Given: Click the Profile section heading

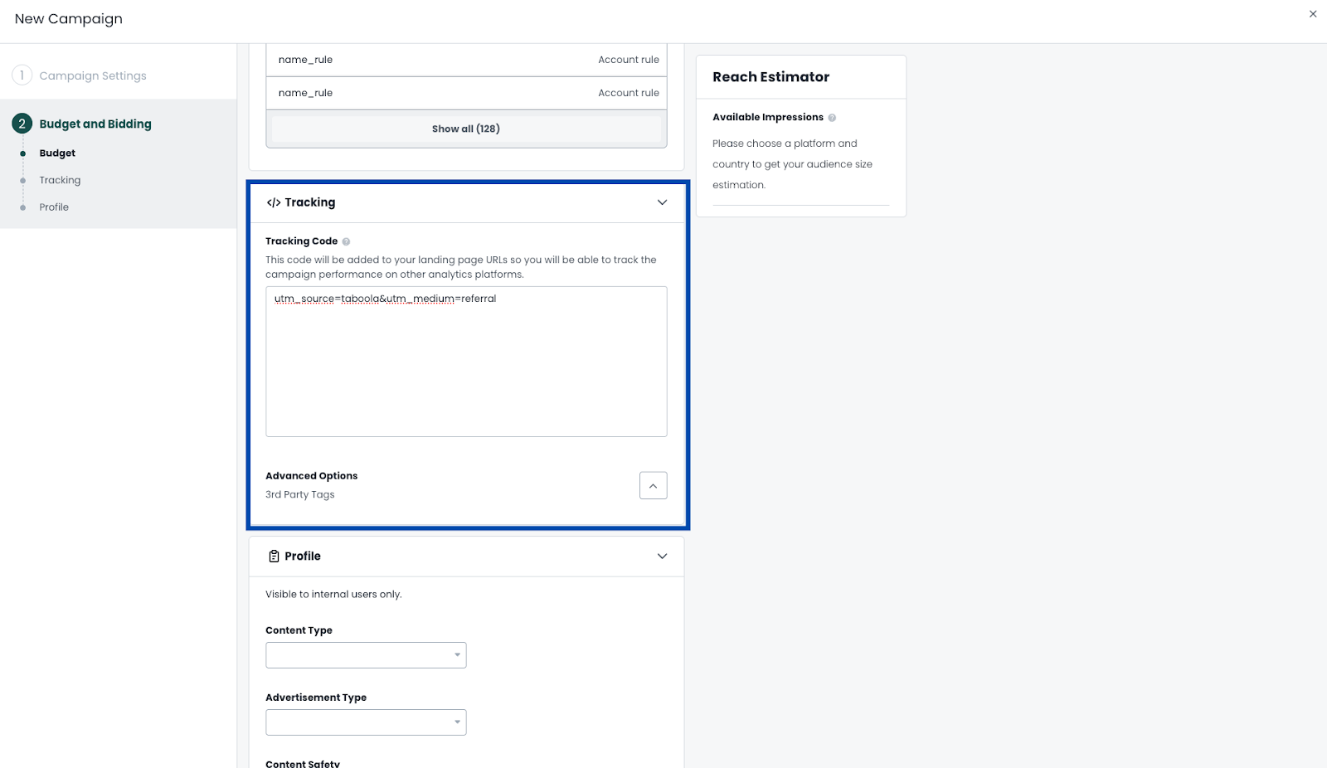Looking at the screenshot, I should [x=303, y=557].
